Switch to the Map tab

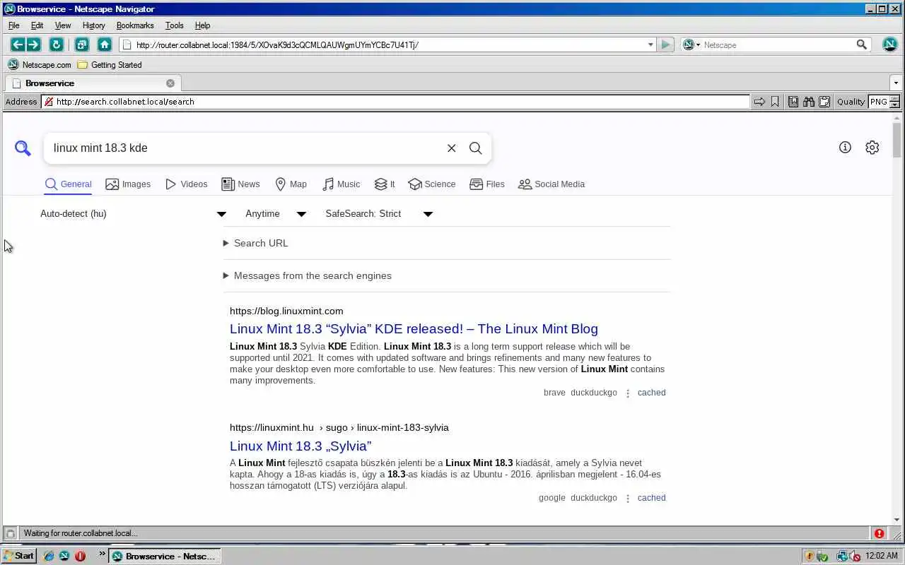tap(291, 184)
